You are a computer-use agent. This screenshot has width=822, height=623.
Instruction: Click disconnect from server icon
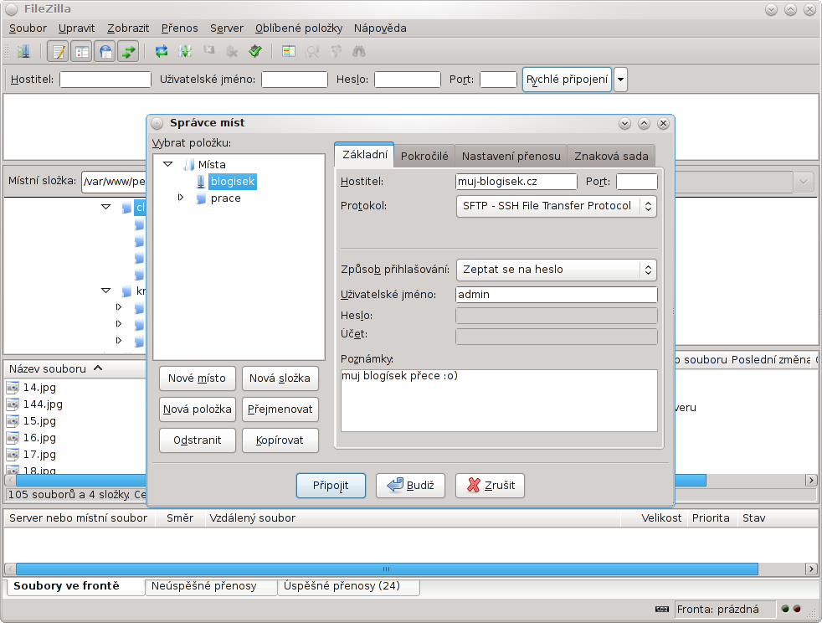point(232,51)
